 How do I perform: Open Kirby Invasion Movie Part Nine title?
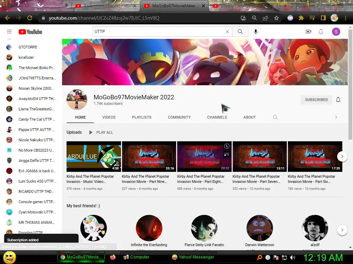click(145, 179)
